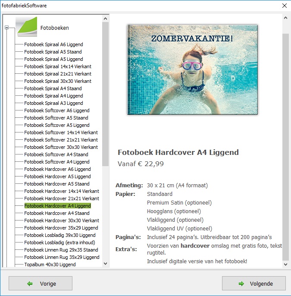Select Fotoboek Linnen Rug 29x35 Staand
The image size is (291, 296).
61,250
